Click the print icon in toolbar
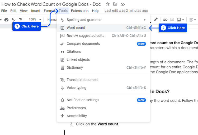 click(6, 20)
